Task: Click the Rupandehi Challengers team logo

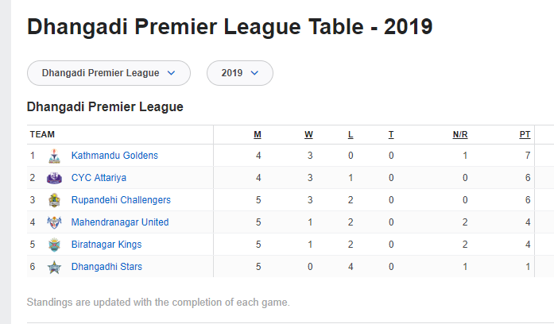Action: click(x=54, y=200)
